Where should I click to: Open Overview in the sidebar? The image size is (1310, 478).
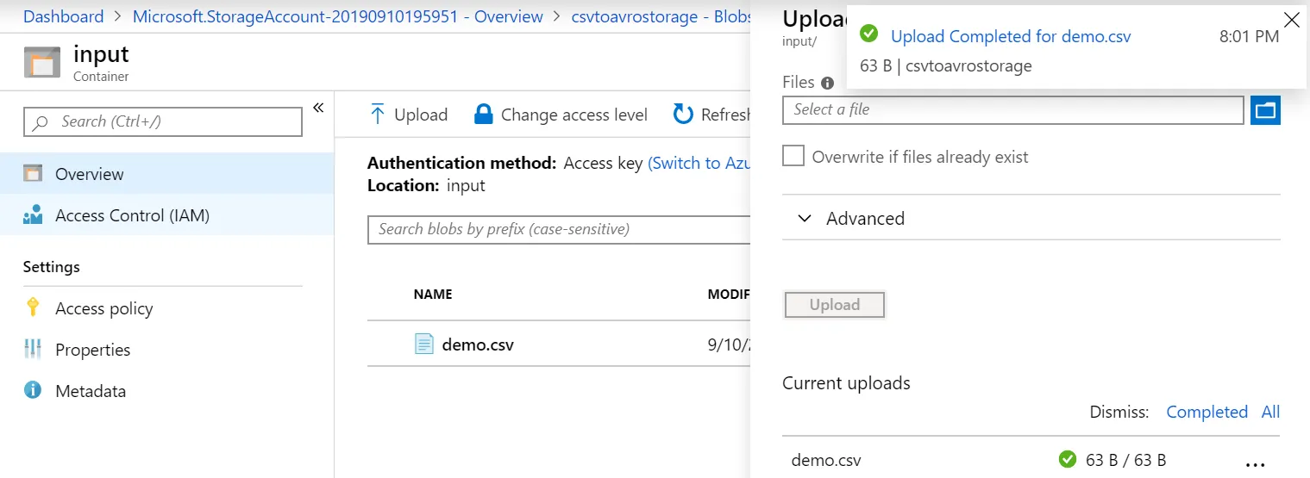coord(90,174)
